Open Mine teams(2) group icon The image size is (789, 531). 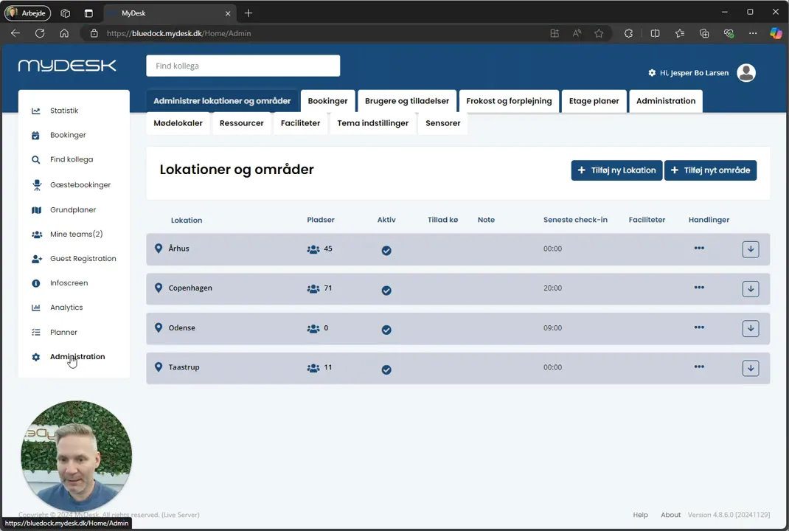tap(37, 235)
